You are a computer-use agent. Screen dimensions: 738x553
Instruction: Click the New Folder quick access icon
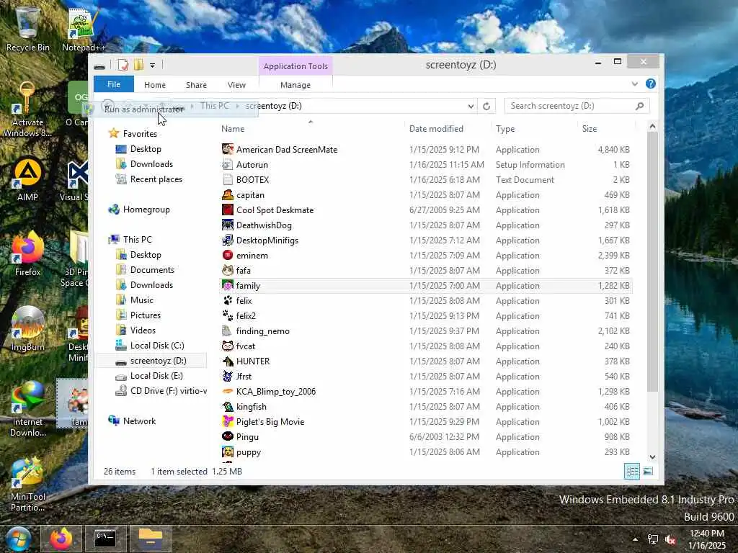tap(138, 65)
